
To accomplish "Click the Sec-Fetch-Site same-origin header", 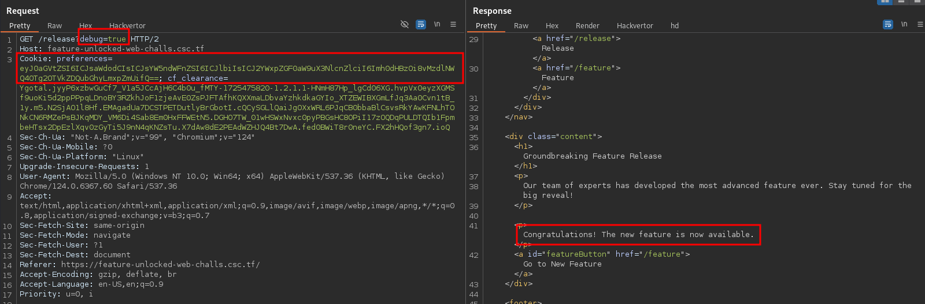I will [82, 226].
